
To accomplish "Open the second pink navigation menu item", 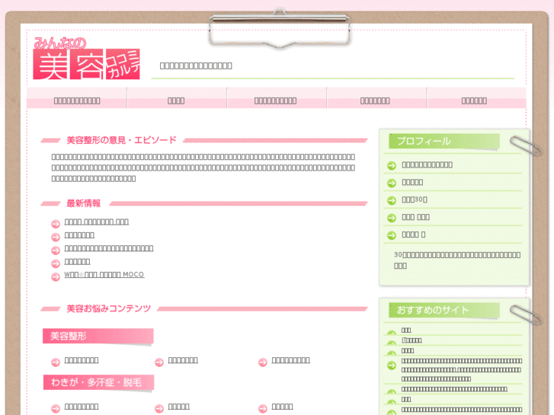I will [176, 98].
